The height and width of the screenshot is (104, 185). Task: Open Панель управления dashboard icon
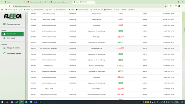click(4, 24)
